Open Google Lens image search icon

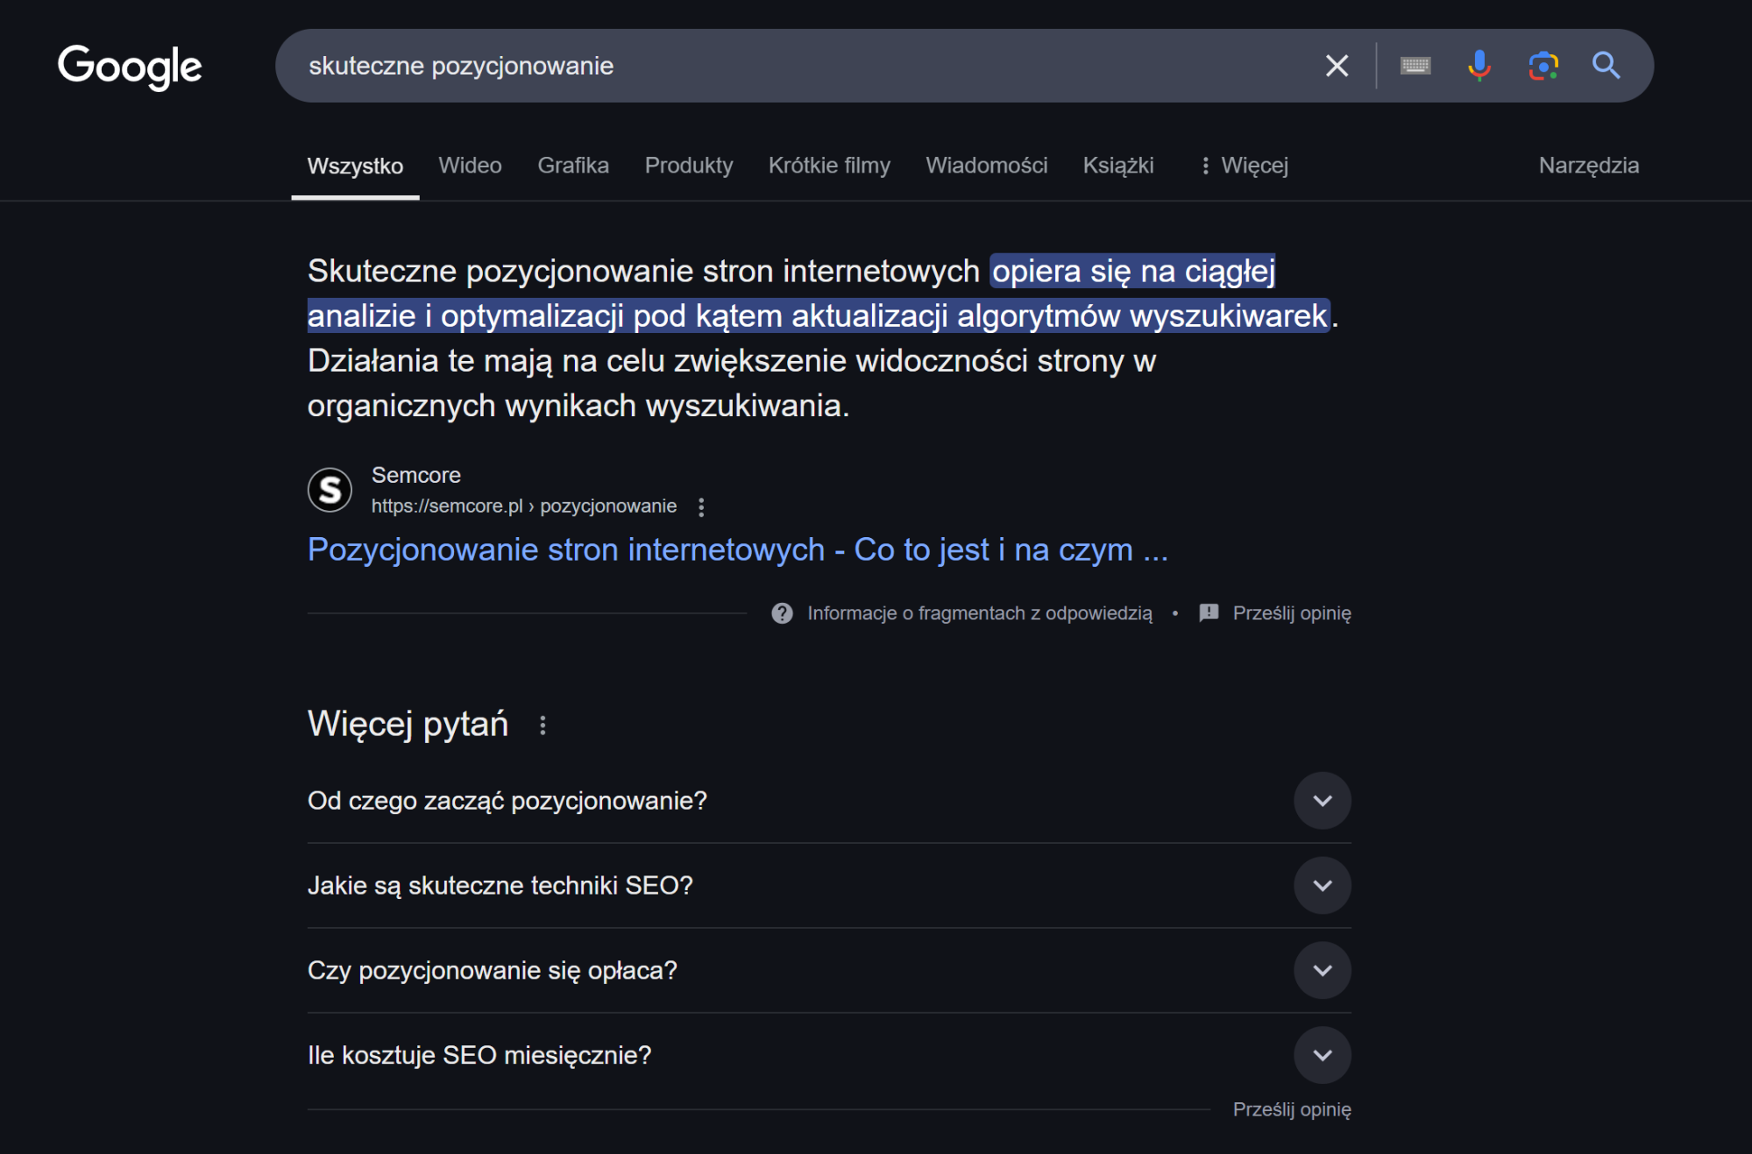click(x=1543, y=66)
